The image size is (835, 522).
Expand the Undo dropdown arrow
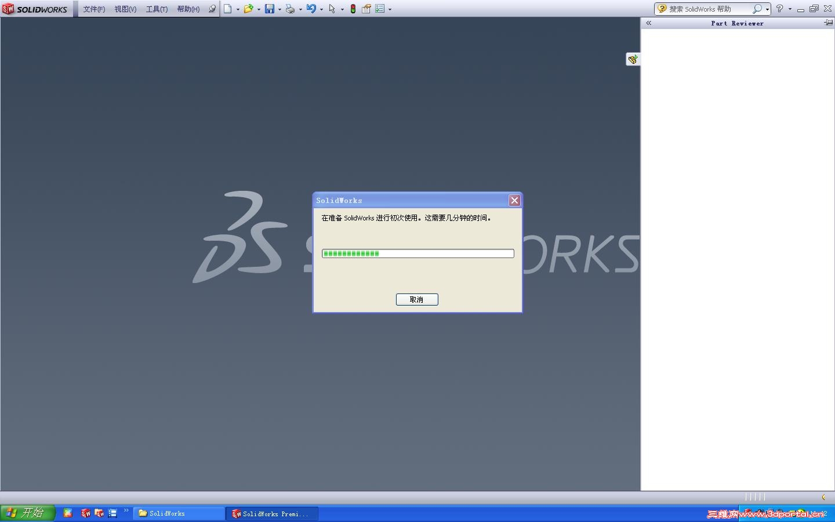coord(321,9)
